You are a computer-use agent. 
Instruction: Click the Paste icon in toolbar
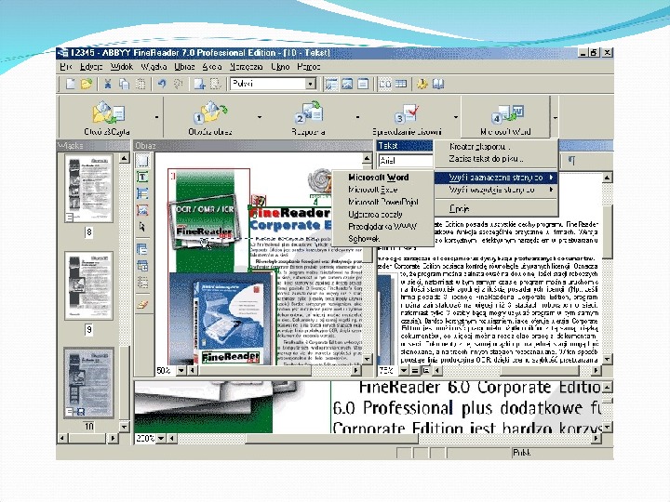pyautogui.click(x=141, y=84)
